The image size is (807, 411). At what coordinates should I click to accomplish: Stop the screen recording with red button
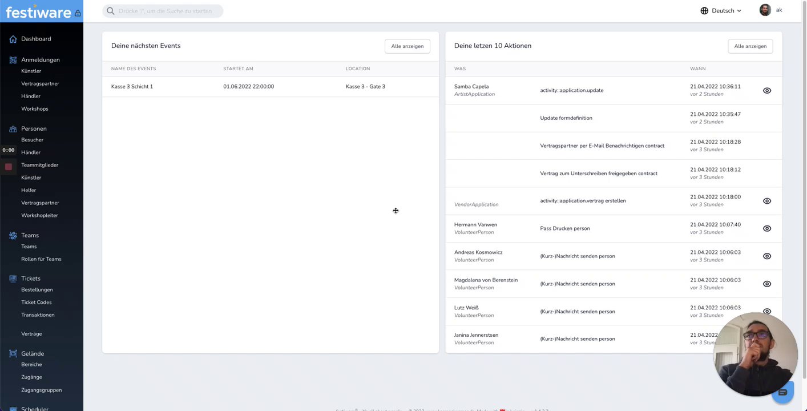pyautogui.click(x=9, y=167)
